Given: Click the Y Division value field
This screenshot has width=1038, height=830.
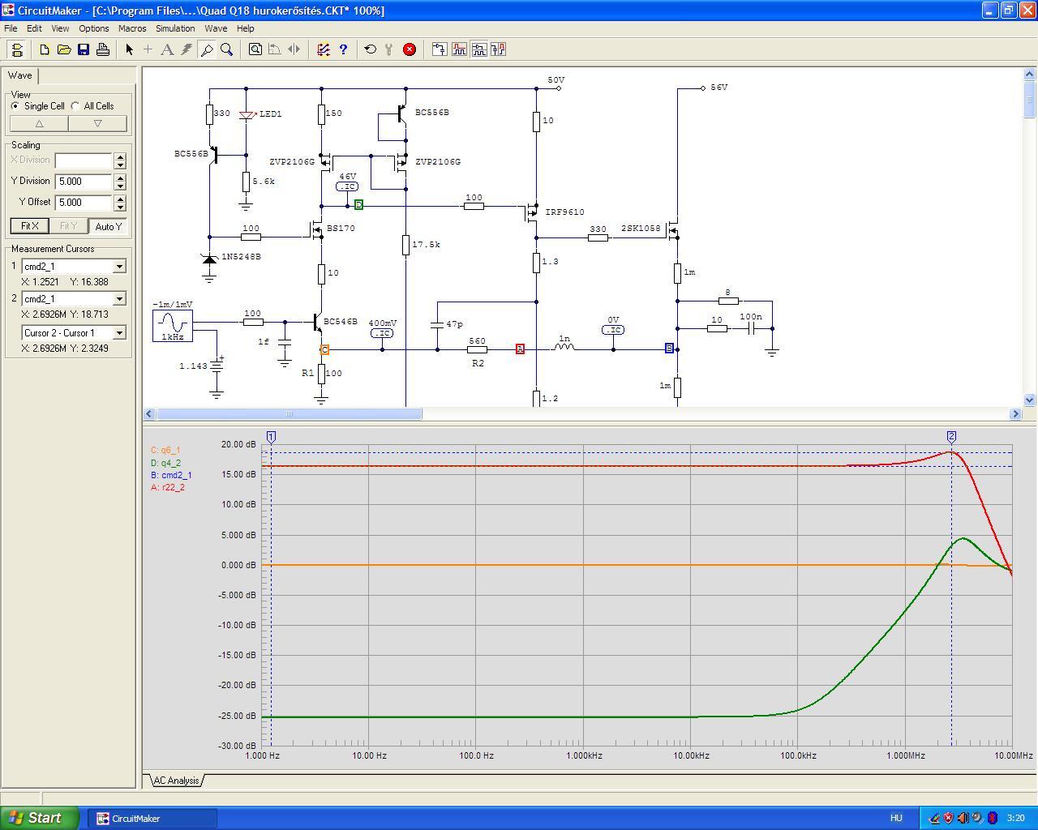Looking at the screenshot, I should coord(84,182).
